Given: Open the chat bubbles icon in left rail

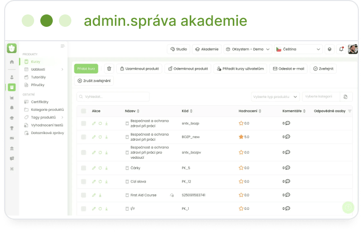Looking at the screenshot, I should coord(12,158).
